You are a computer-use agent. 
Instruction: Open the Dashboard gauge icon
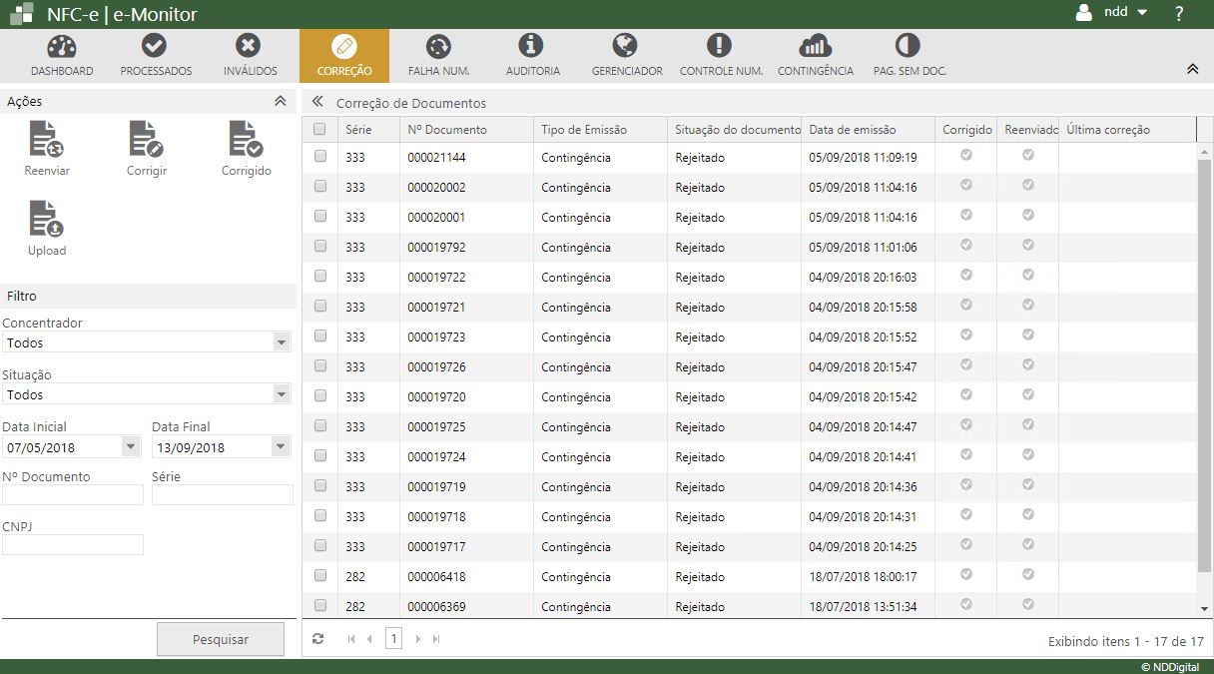pos(62,46)
